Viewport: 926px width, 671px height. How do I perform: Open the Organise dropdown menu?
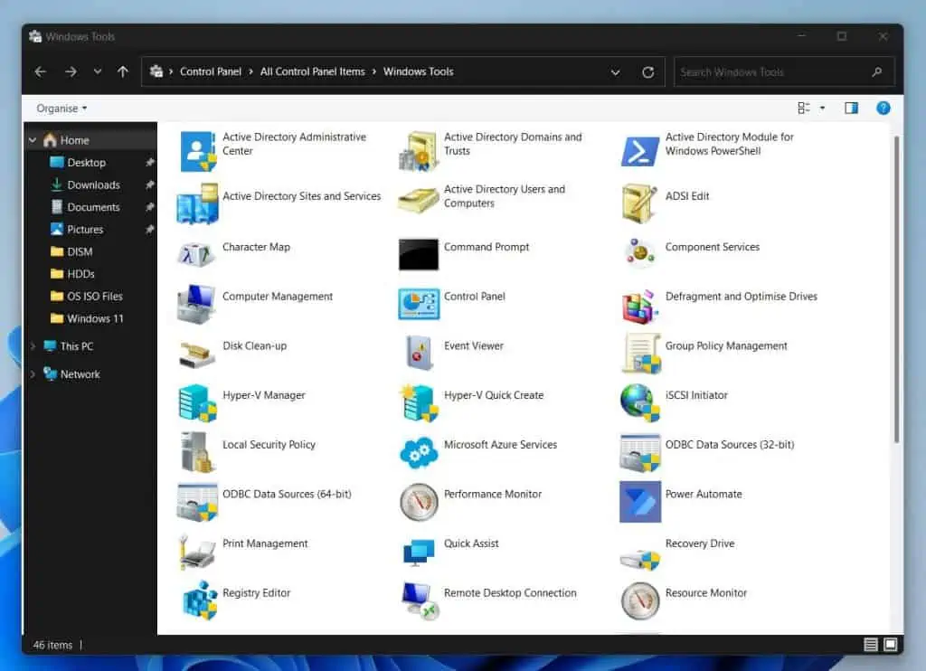(x=61, y=109)
